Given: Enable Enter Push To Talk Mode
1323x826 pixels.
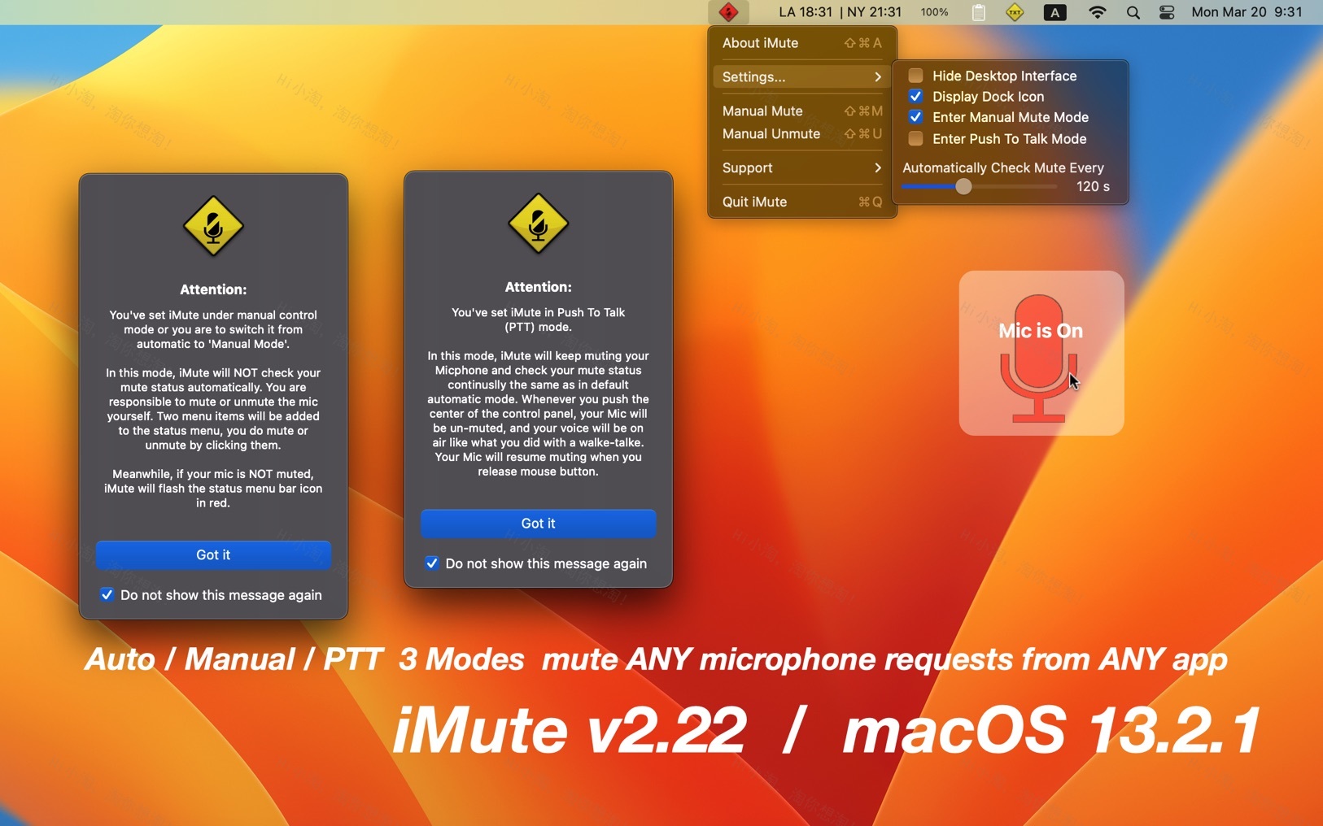Looking at the screenshot, I should pyautogui.click(x=915, y=139).
